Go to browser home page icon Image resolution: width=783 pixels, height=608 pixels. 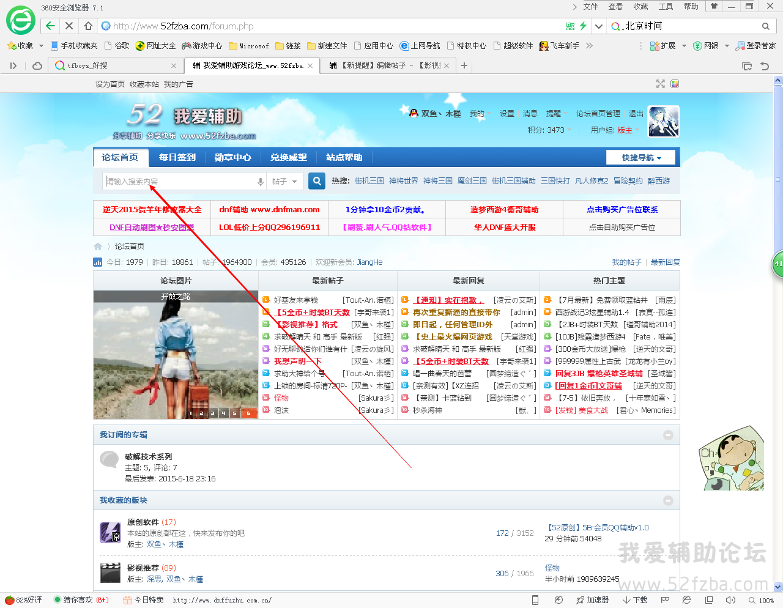(x=88, y=26)
